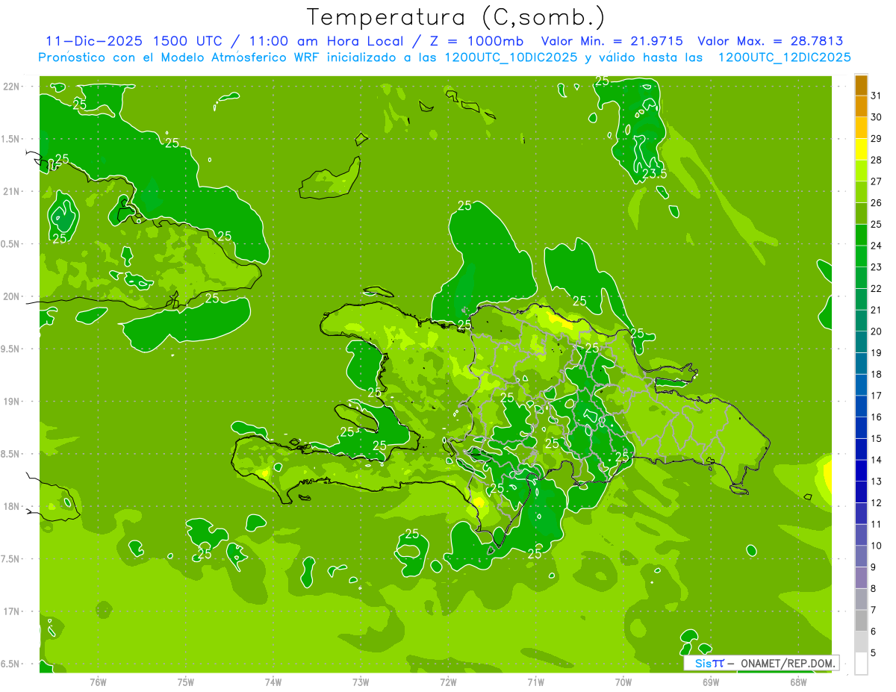896x692 pixels.
Task: Click the title "Temperatura (C,somb.)"
Action: point(455,16)
